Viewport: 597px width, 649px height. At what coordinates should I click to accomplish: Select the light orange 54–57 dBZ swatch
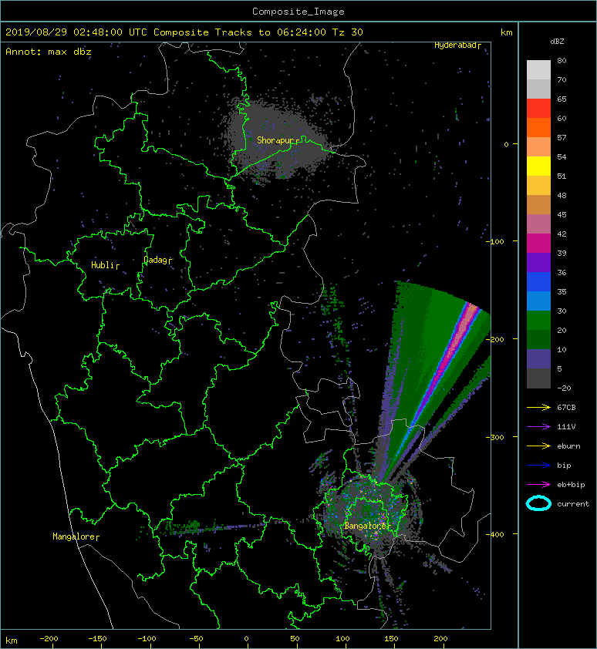point(538,147)
